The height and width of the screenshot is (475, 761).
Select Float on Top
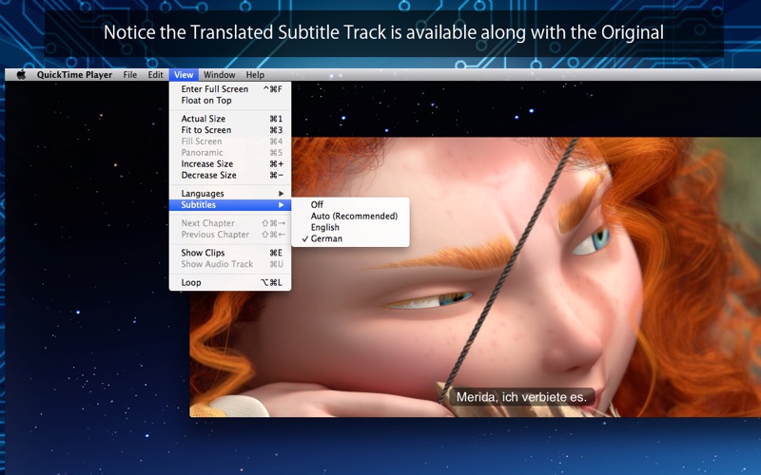[x=230, y=101]
